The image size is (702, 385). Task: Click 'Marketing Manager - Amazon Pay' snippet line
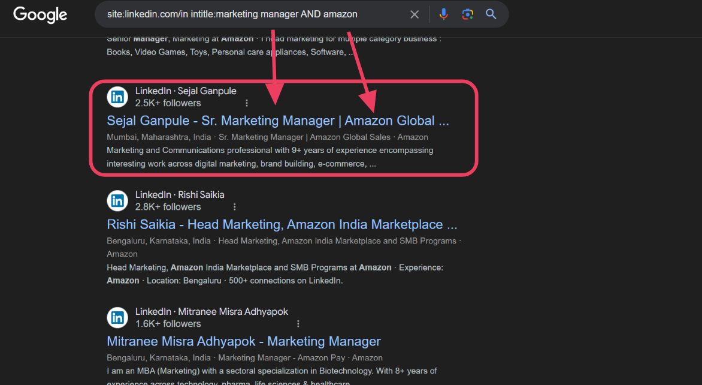coord(244,357)
